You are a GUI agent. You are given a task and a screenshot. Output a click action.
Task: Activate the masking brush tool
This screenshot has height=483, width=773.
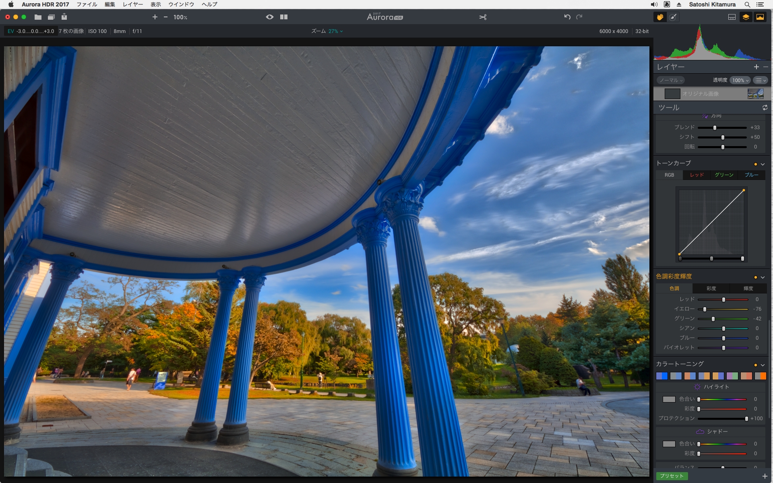click(673, 17)
